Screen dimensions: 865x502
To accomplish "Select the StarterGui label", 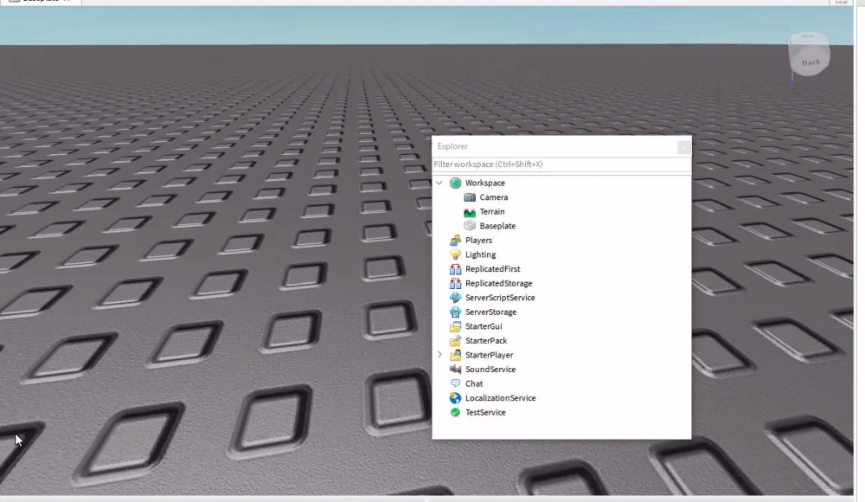I will [484, 326].
